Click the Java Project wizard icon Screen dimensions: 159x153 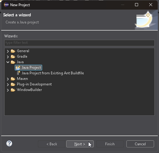point(18,68)
